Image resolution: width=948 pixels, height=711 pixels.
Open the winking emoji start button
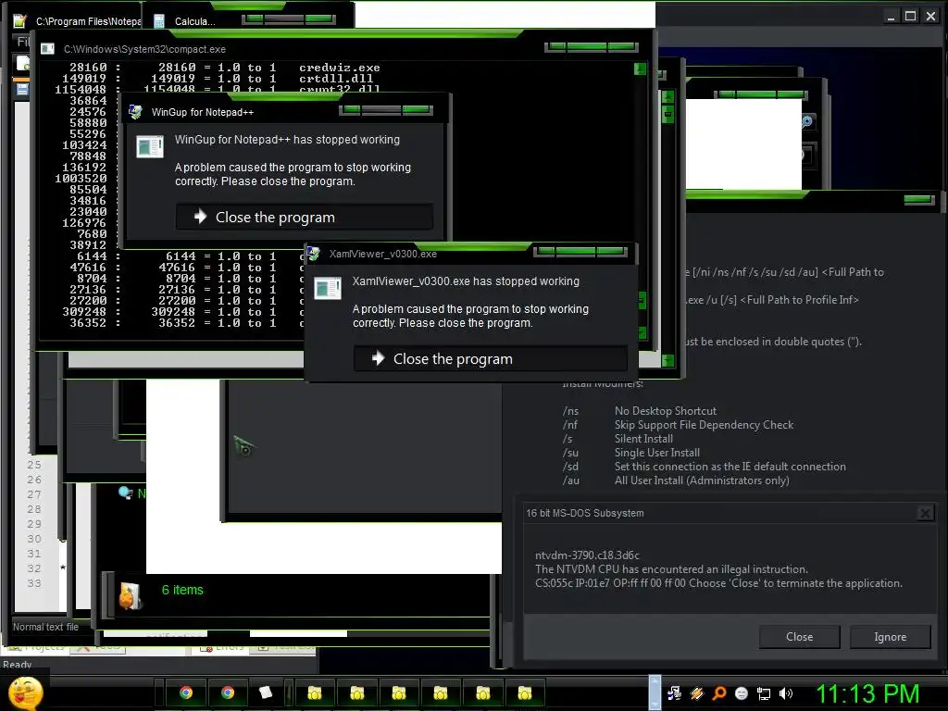click(x=25, y=693)
